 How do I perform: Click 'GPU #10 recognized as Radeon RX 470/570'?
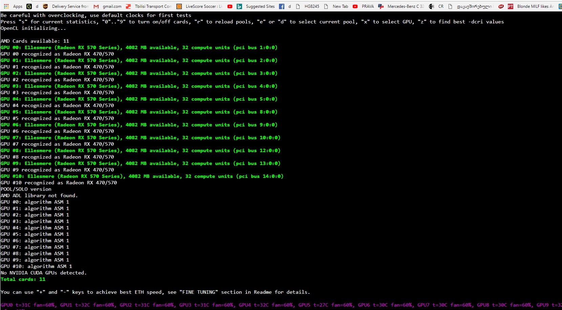click(59, 183)
